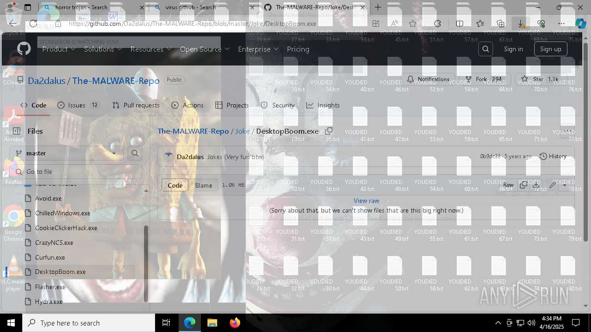This screenshot has width=591, height=332.
Task: Open the Insights tab
Action: [x=323, y=105]
